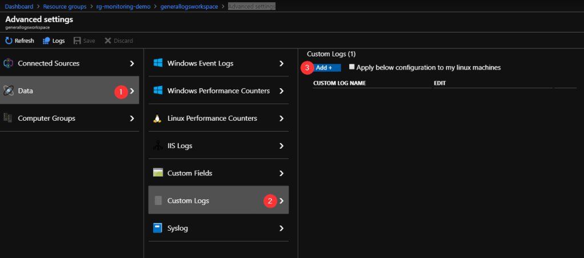Expand Windows Performance Counters chevron
Image resolution: width=584 pixels, height=258 pixels.
tap(281, 91)
